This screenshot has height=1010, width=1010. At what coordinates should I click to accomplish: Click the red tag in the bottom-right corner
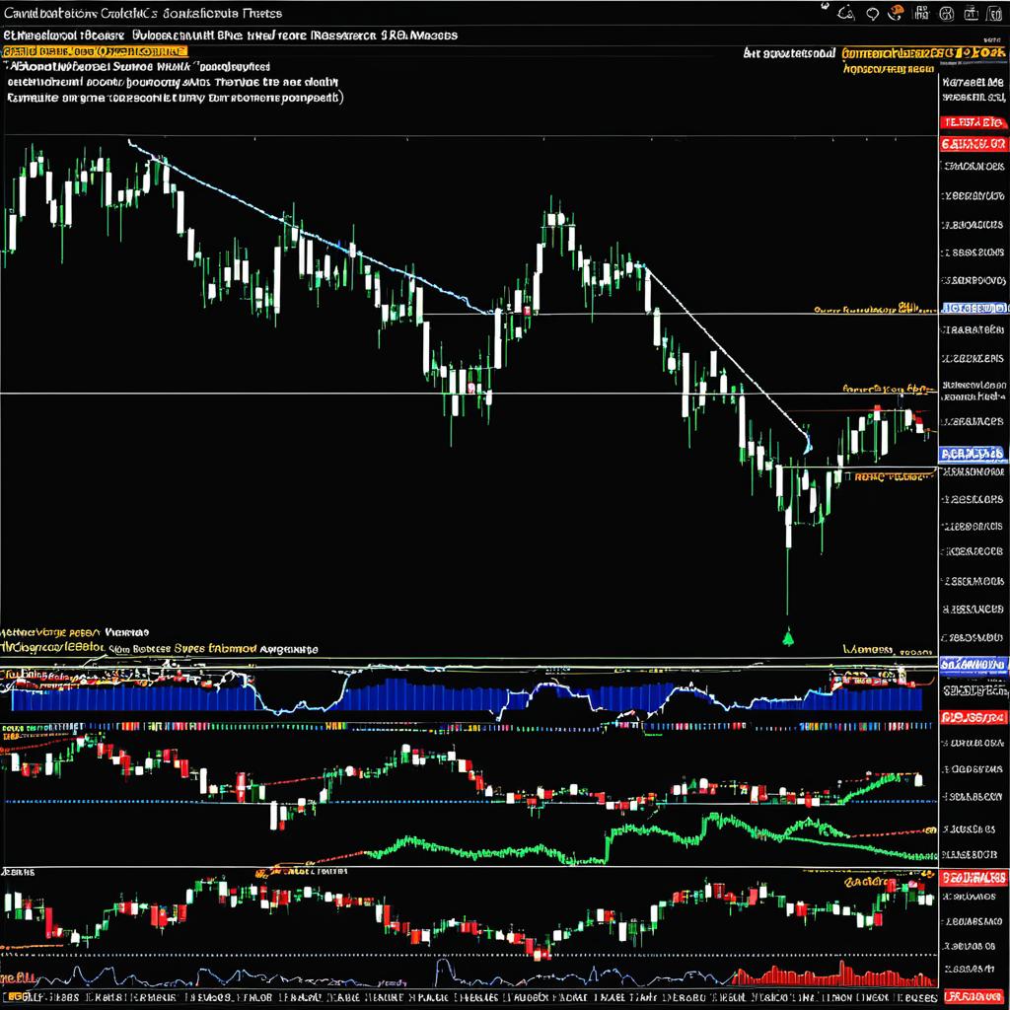(974, 998)
